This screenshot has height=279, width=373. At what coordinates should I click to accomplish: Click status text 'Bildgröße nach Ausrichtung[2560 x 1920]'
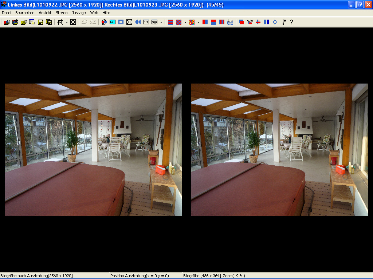click(37, 276)
